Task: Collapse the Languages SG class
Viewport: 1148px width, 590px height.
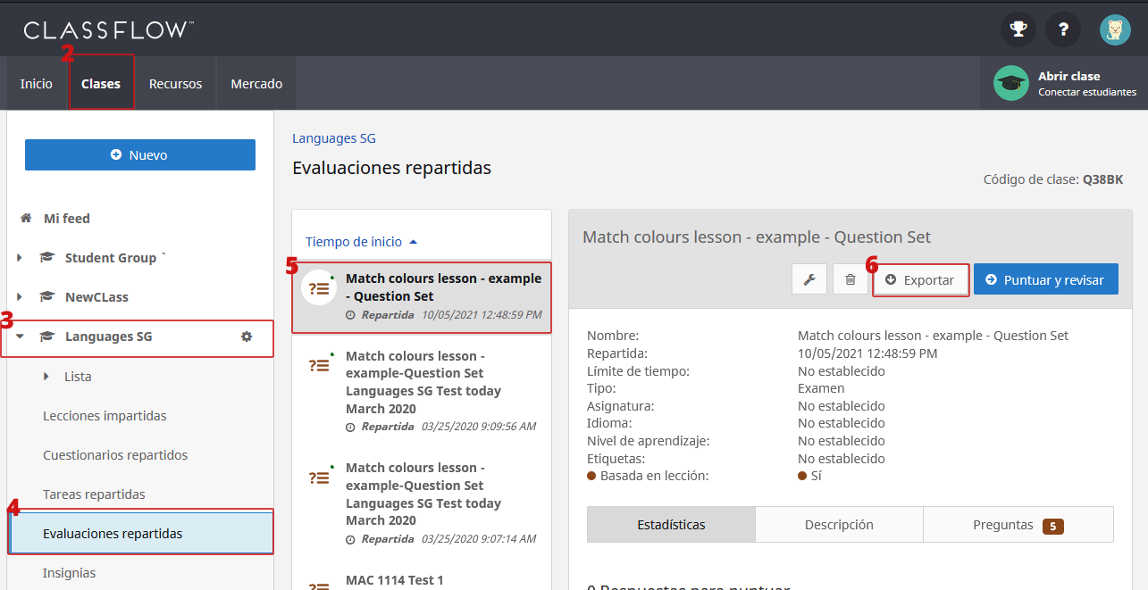Action: pos(20,337)
